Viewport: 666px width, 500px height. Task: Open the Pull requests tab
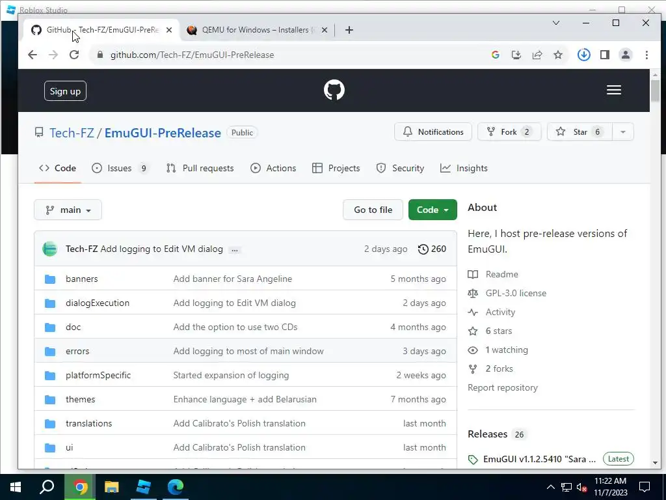(200, 169)
